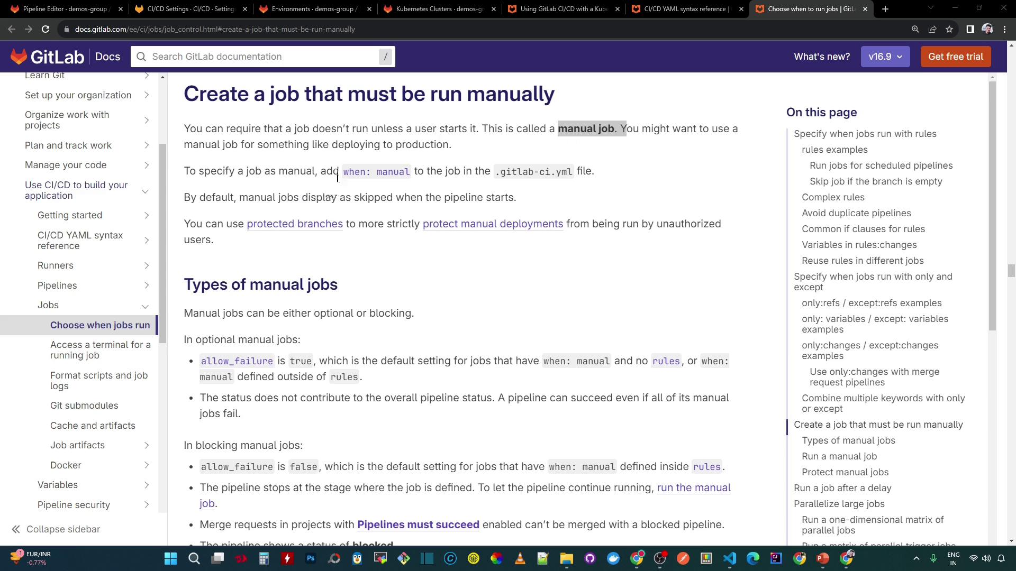Open the protected branches link
This screenshot has height=571, width=1016.
tap(294, 224)
